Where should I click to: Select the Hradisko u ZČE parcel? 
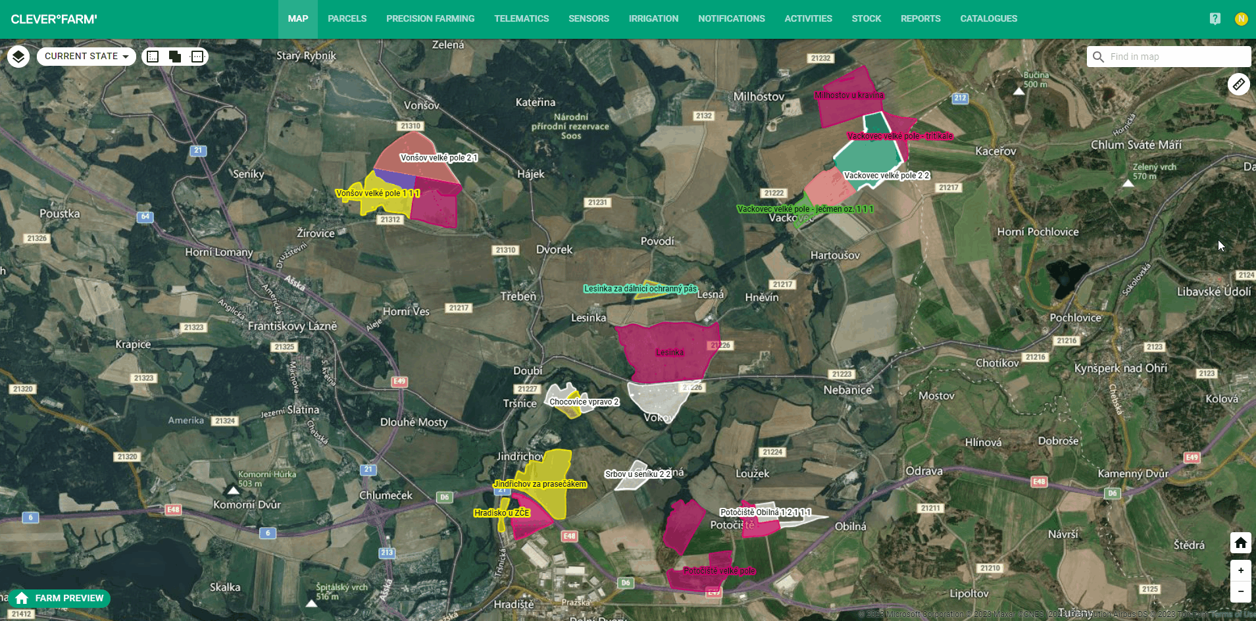[x=501, y=513]
